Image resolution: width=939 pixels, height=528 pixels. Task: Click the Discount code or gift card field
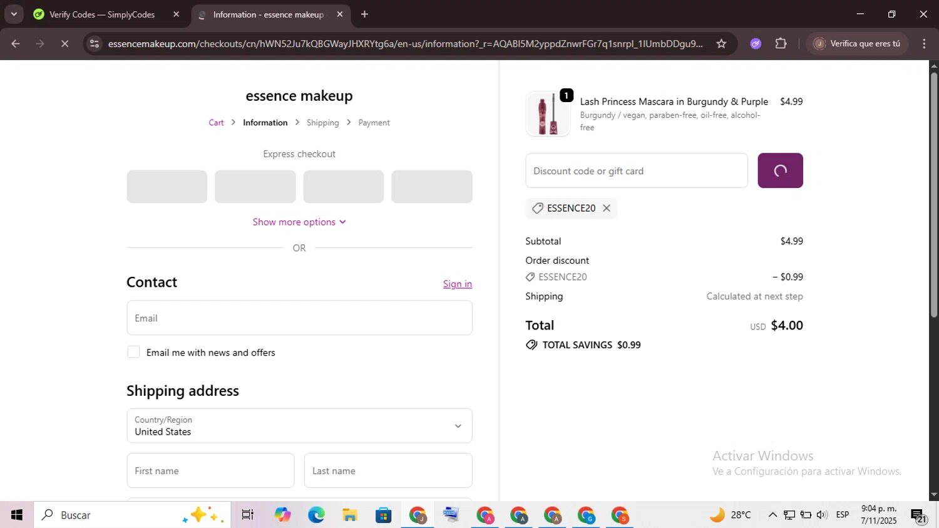(x=637, y=170)
